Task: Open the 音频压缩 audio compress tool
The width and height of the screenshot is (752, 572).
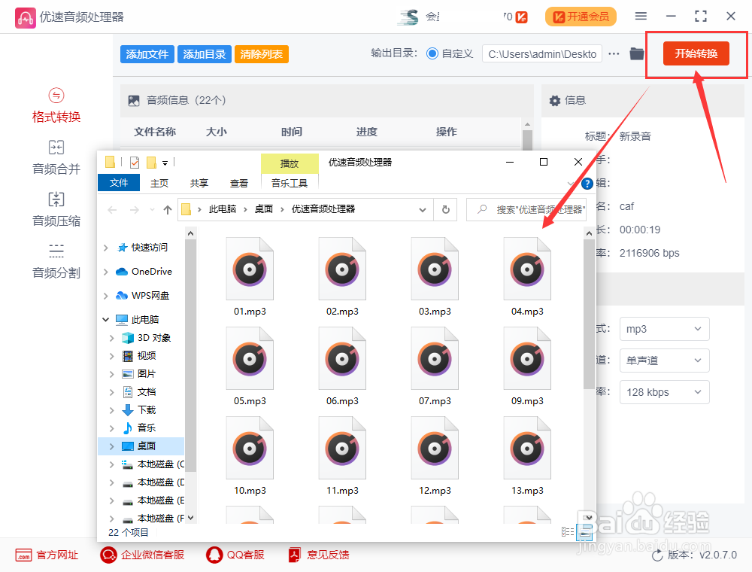Action: pyautogui.click(x=56, y=209)
